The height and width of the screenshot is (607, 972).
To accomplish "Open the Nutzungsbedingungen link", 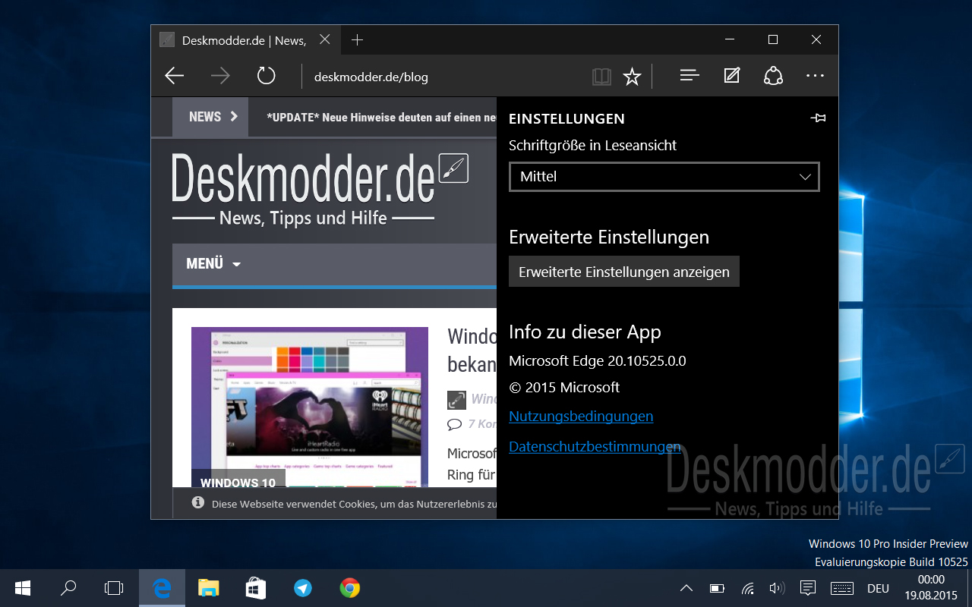I will point(581,417).
